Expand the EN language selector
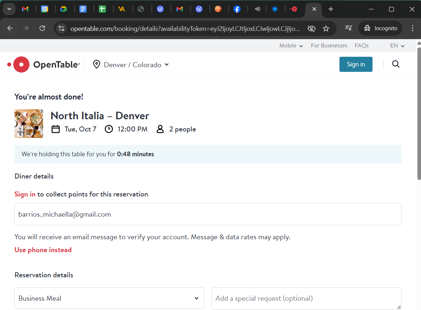Viewport: 421px width, 310px height. 397,46
